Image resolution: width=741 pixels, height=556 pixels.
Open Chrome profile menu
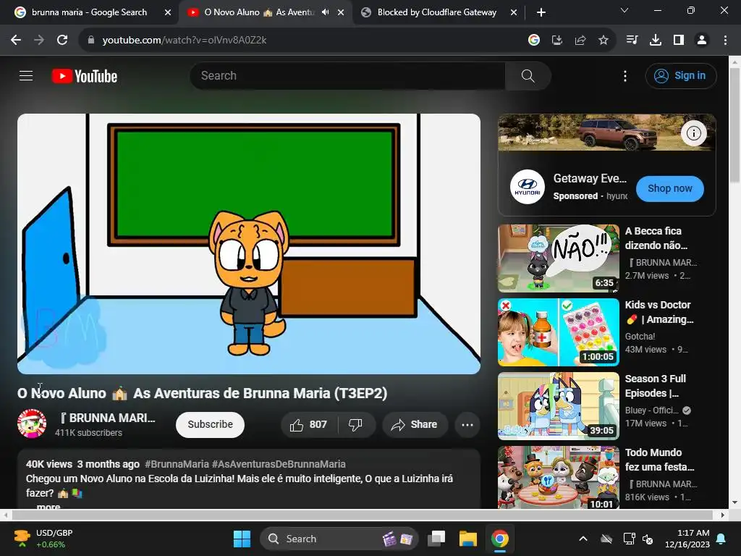(702, 41)
